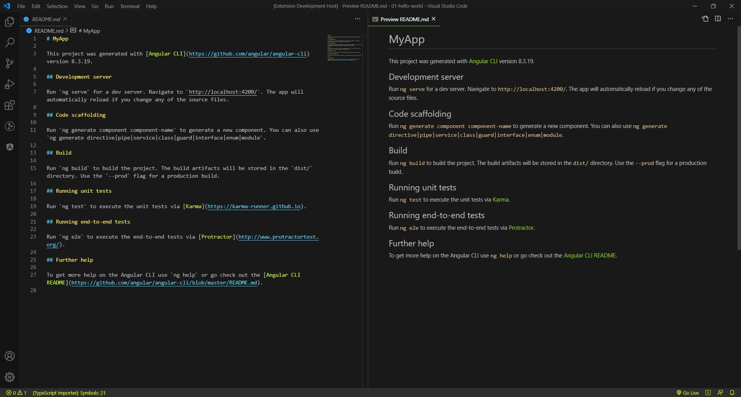Open the Selection menu

pyautogui.click(x=57, y=6)
